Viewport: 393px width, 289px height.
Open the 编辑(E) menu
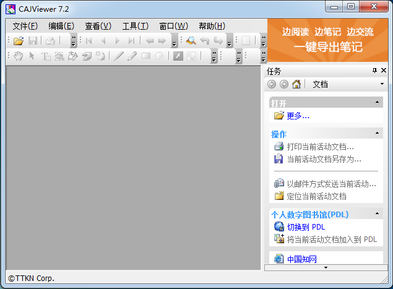tap(61, 26)
